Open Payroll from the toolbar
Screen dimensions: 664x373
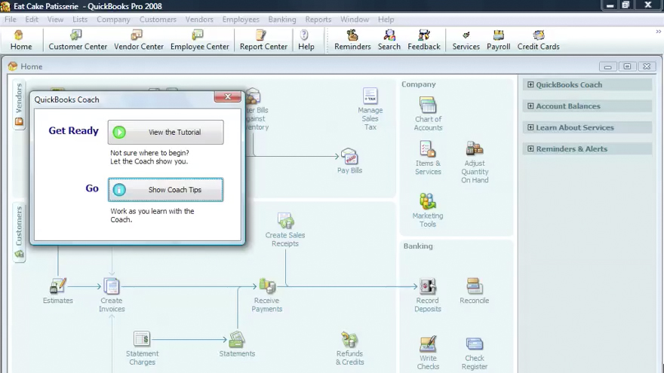[x=498, y=40]
